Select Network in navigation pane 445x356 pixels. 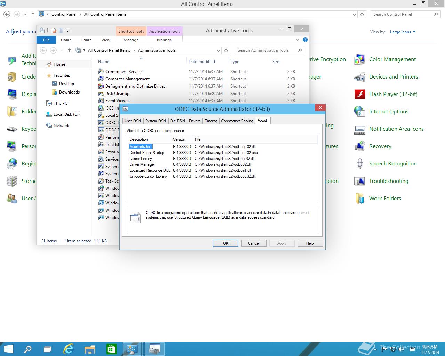(x=58, y=126)
